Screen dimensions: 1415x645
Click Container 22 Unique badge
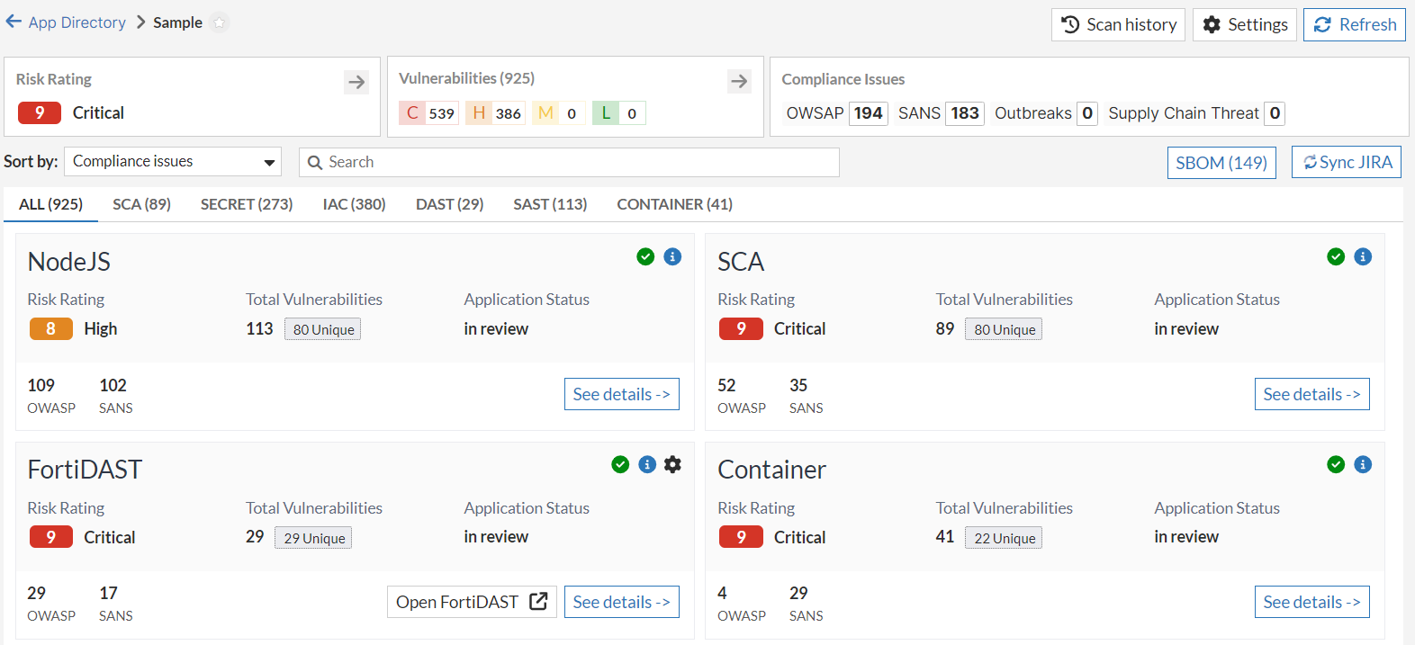[x=1005, y=538]
